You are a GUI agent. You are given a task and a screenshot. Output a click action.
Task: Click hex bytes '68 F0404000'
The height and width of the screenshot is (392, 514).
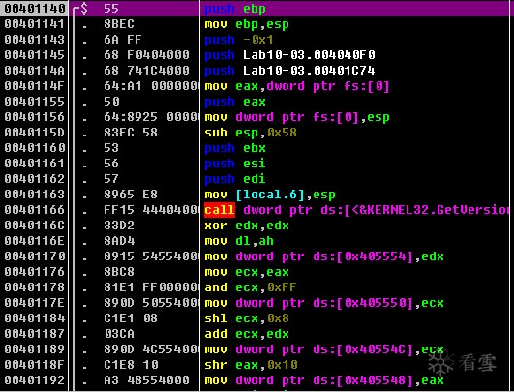tap(146, 55)
